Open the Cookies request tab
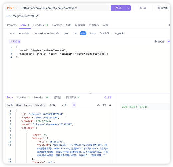The height and width of the screenshot is (167, 173). pos(57,25)
